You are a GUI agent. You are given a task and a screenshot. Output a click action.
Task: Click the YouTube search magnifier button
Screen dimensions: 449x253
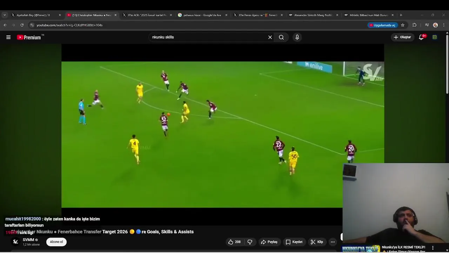coord(281,37)
